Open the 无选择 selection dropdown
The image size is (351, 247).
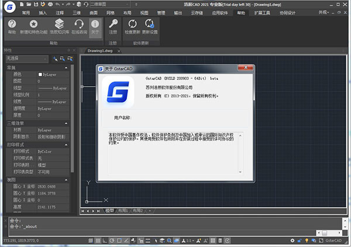27,59
